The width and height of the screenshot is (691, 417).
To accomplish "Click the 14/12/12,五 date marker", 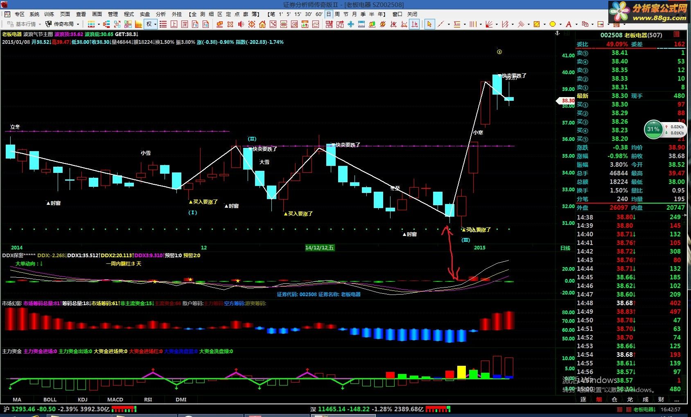I will pyautogui.click(x=320, y=248).
